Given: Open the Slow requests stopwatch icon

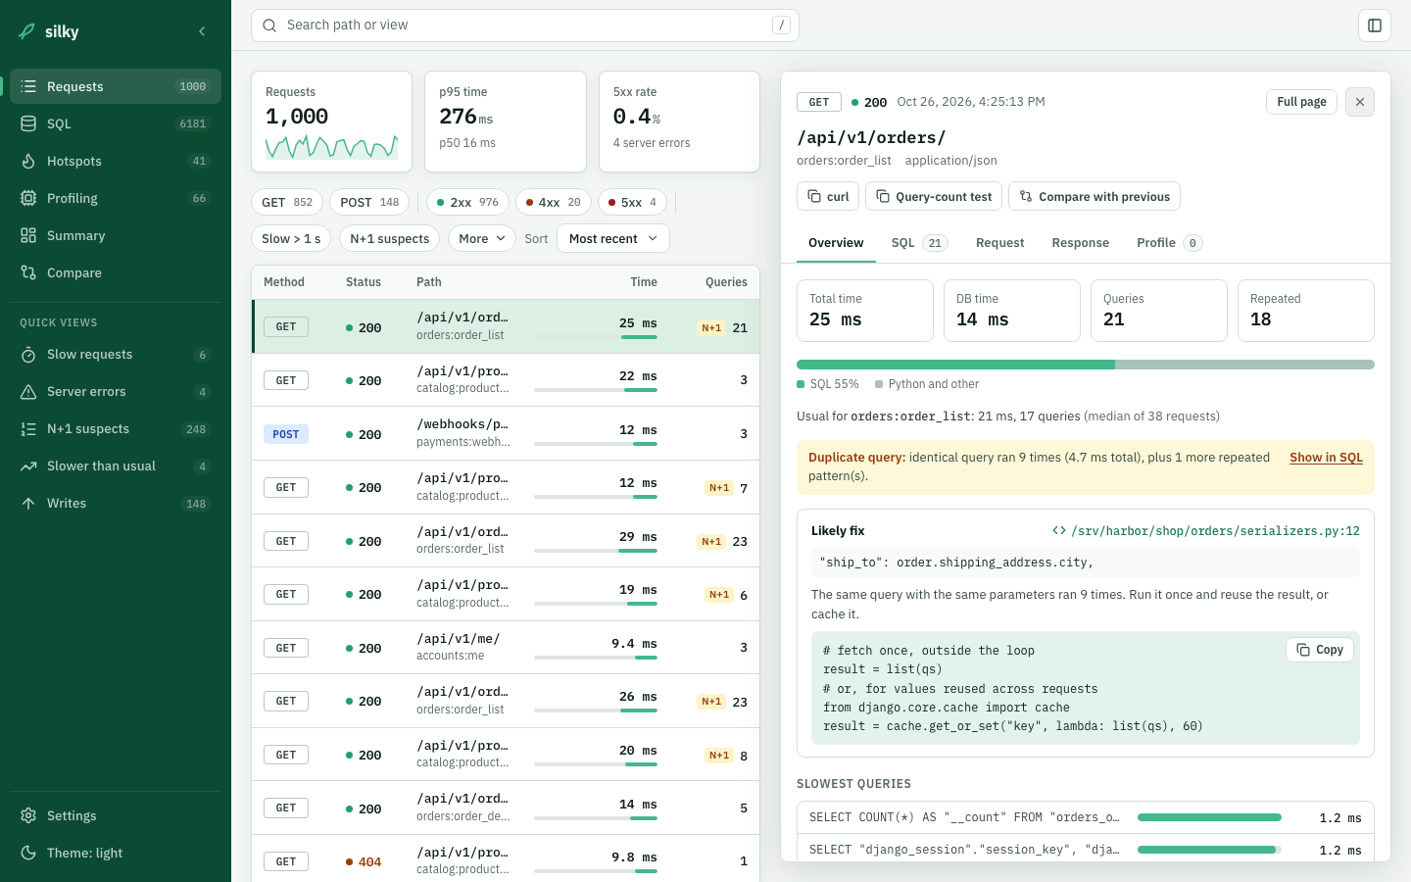Looking at the screenshot, I should click(28, 355).
